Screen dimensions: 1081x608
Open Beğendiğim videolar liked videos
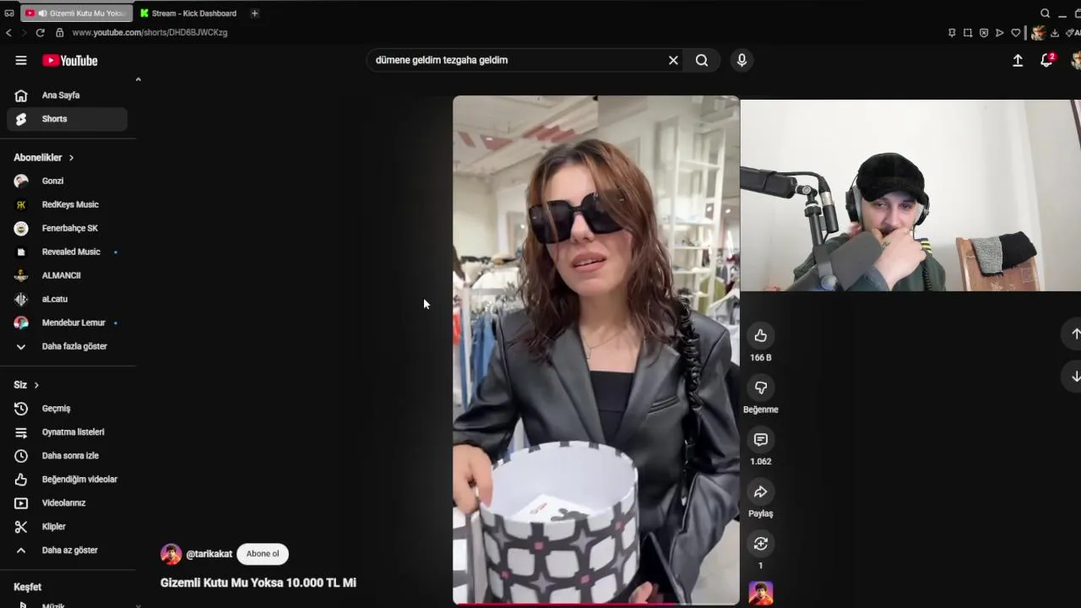(68, 480)
